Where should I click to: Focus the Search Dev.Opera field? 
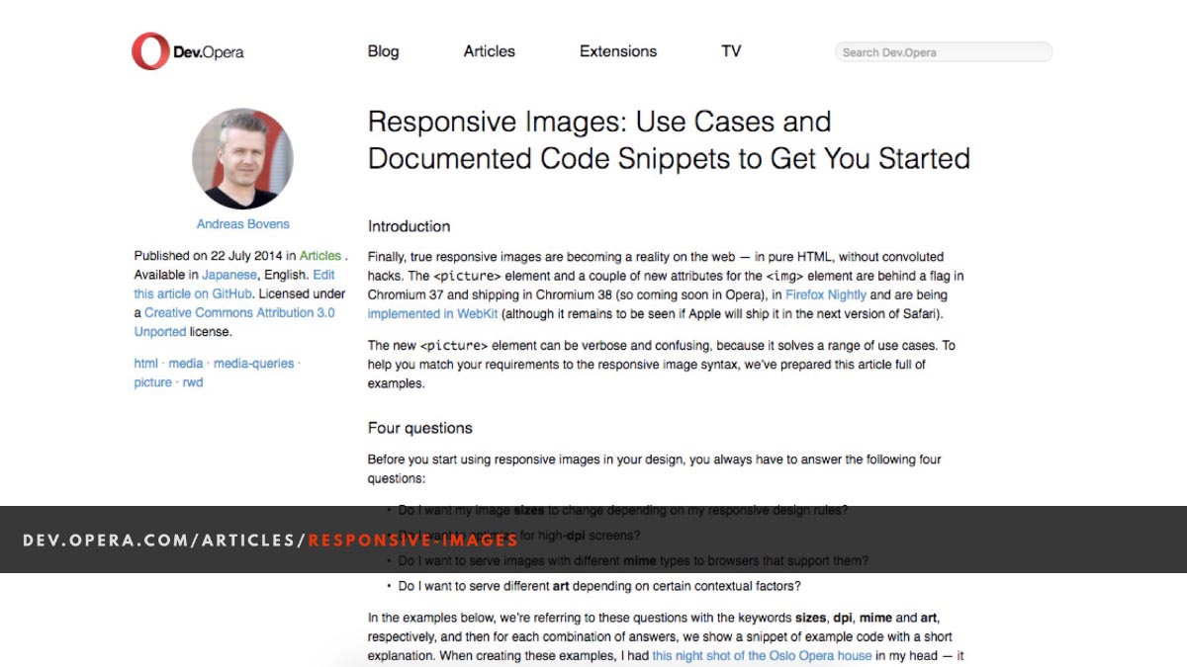point(944,52)
